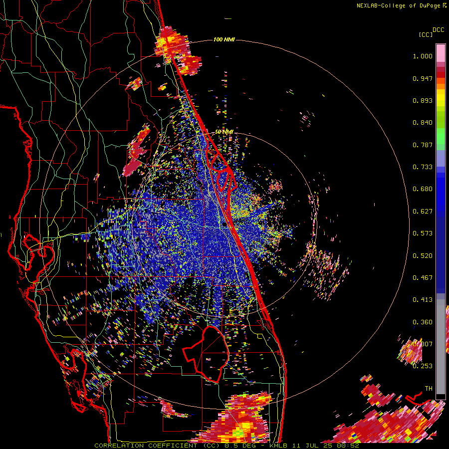Click the KMLB station identifier
The height and width of the screenshot is (449, 449).
279,446
